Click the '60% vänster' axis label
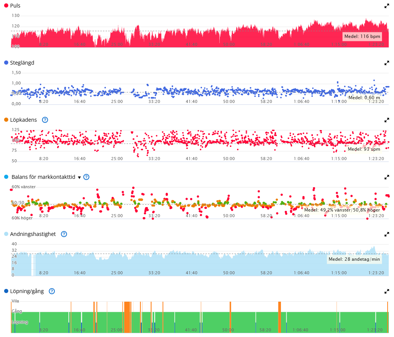394x337 pixels. pos(24,187)
